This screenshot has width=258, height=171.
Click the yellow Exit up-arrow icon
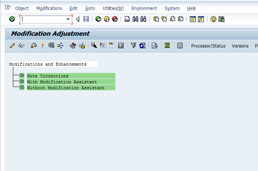coord(107,19)
